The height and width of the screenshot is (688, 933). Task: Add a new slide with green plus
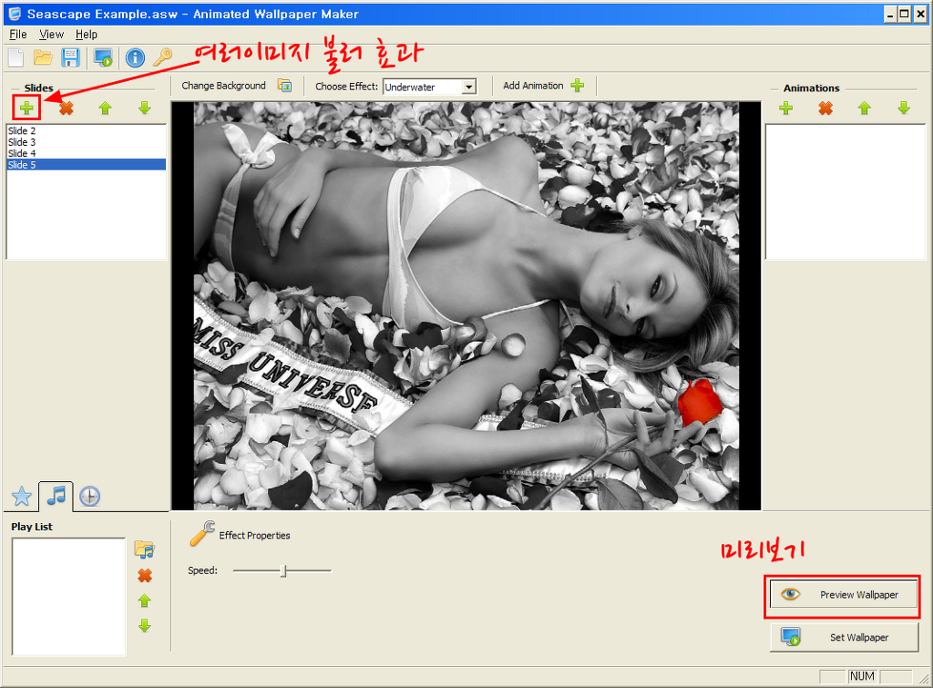click(x=26, y=108)
